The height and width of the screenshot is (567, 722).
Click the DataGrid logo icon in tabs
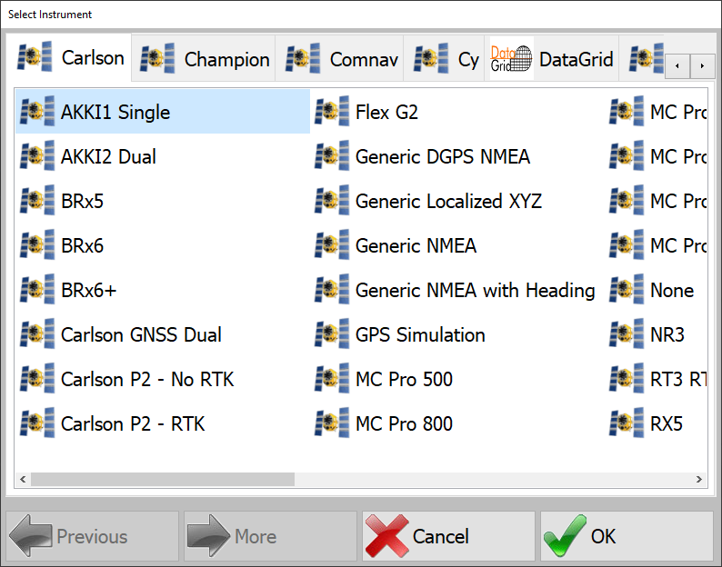(x=512, y=58)
